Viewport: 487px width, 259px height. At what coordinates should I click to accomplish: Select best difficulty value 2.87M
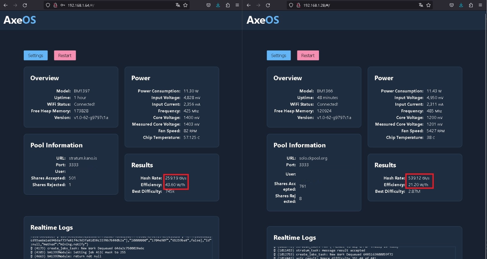(414, 191)
